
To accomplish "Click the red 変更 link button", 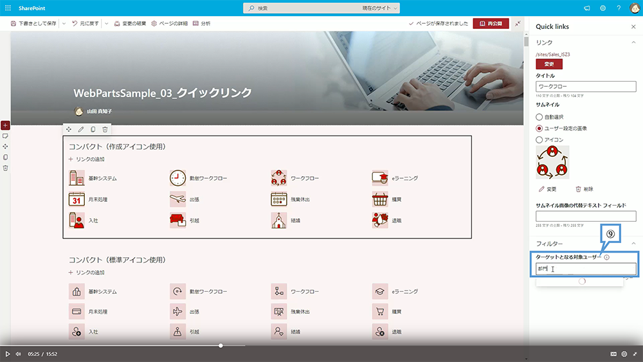I will pos(549,64).
